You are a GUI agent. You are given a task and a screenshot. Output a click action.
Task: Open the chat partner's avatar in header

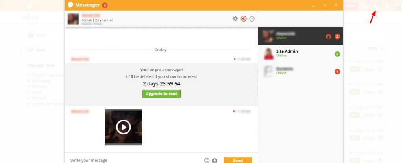pos(73,19)
